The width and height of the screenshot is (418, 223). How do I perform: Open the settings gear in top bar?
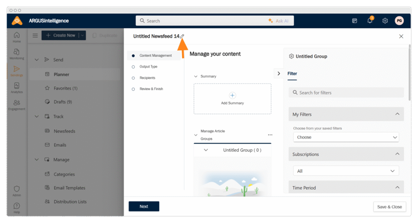(x=385, y=21)
